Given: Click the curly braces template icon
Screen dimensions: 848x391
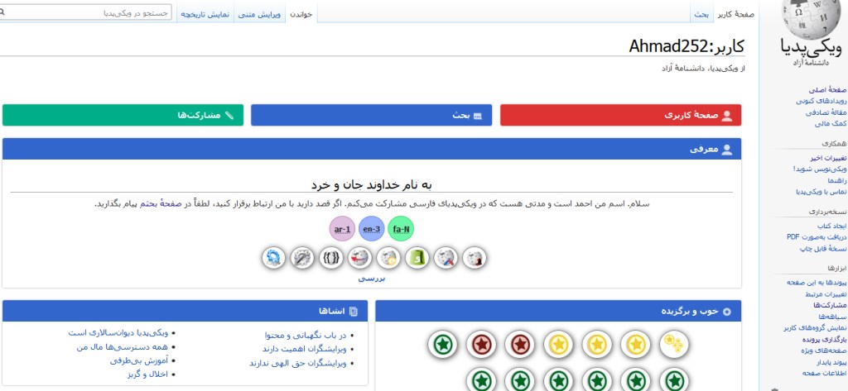Looking at the screenshot, I should (x=332, y=259).
